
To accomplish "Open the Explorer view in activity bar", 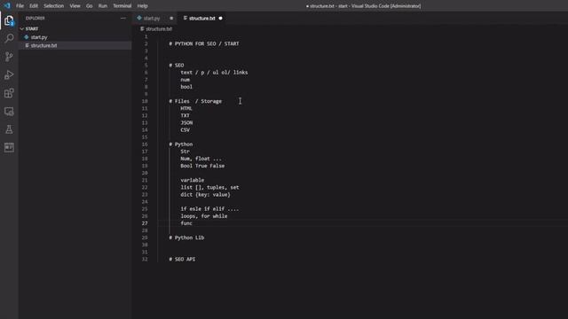I will (x=9, y=20).
